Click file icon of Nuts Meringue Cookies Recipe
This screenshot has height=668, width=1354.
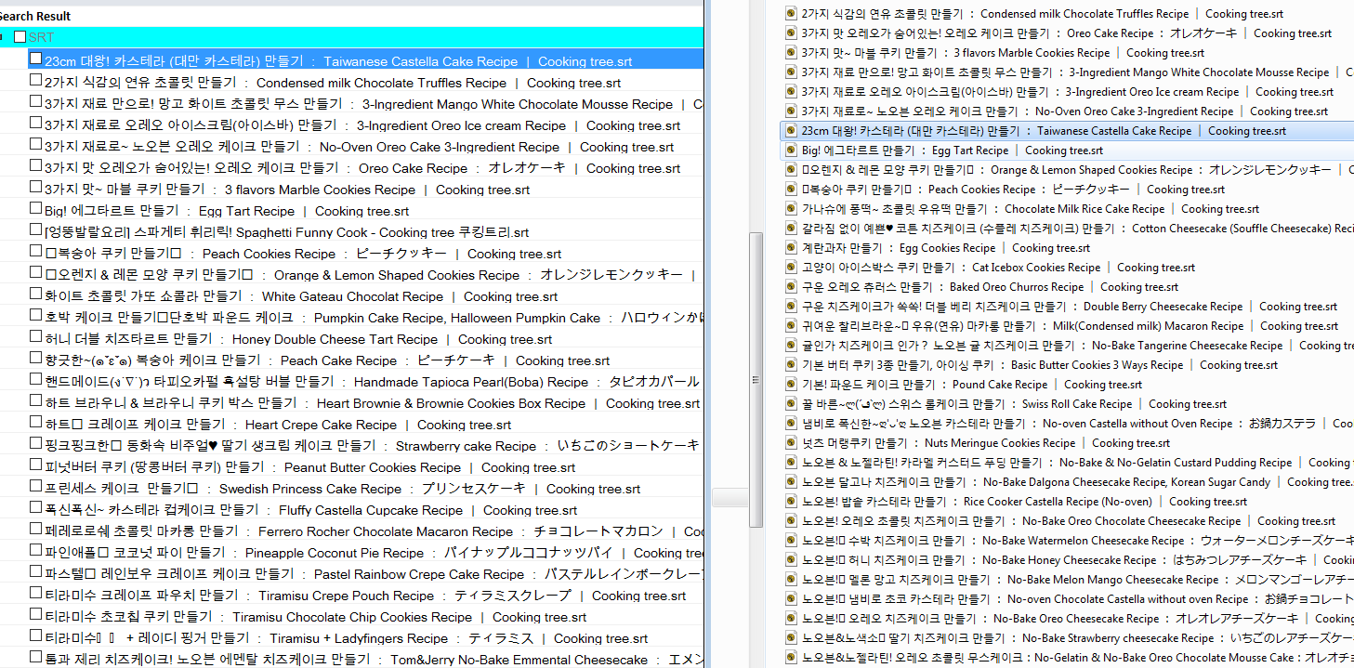[x=791, y=442]
